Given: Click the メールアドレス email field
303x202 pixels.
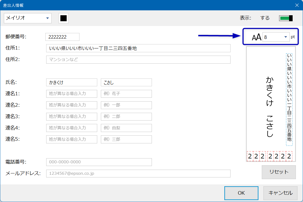Looking at the screenshot, I should pyautogui.click(x=138, y=173).
